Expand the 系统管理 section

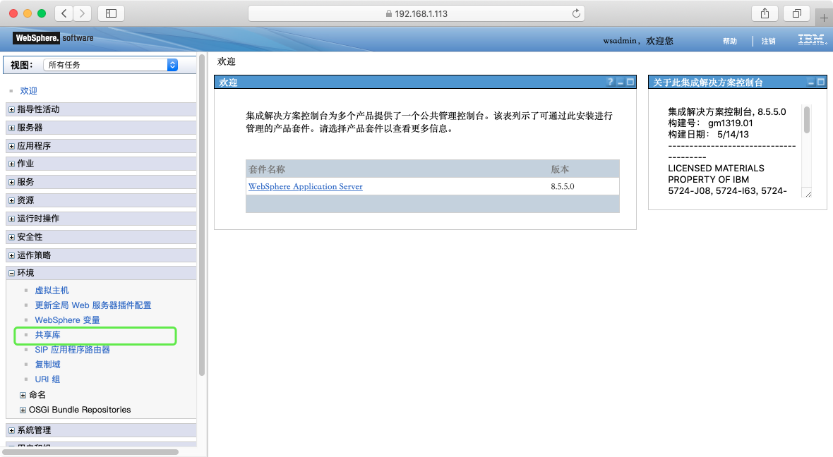pos(12,430)
